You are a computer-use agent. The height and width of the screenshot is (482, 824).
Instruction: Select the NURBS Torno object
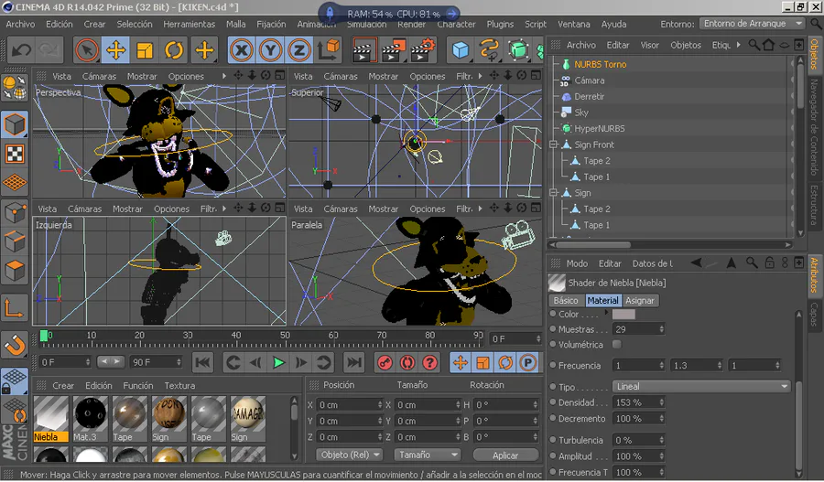pos(600,65)
